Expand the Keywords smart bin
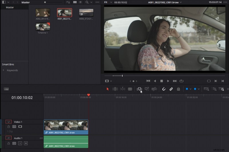The width and height of the screenshot is (229, 152). [3, 70]
